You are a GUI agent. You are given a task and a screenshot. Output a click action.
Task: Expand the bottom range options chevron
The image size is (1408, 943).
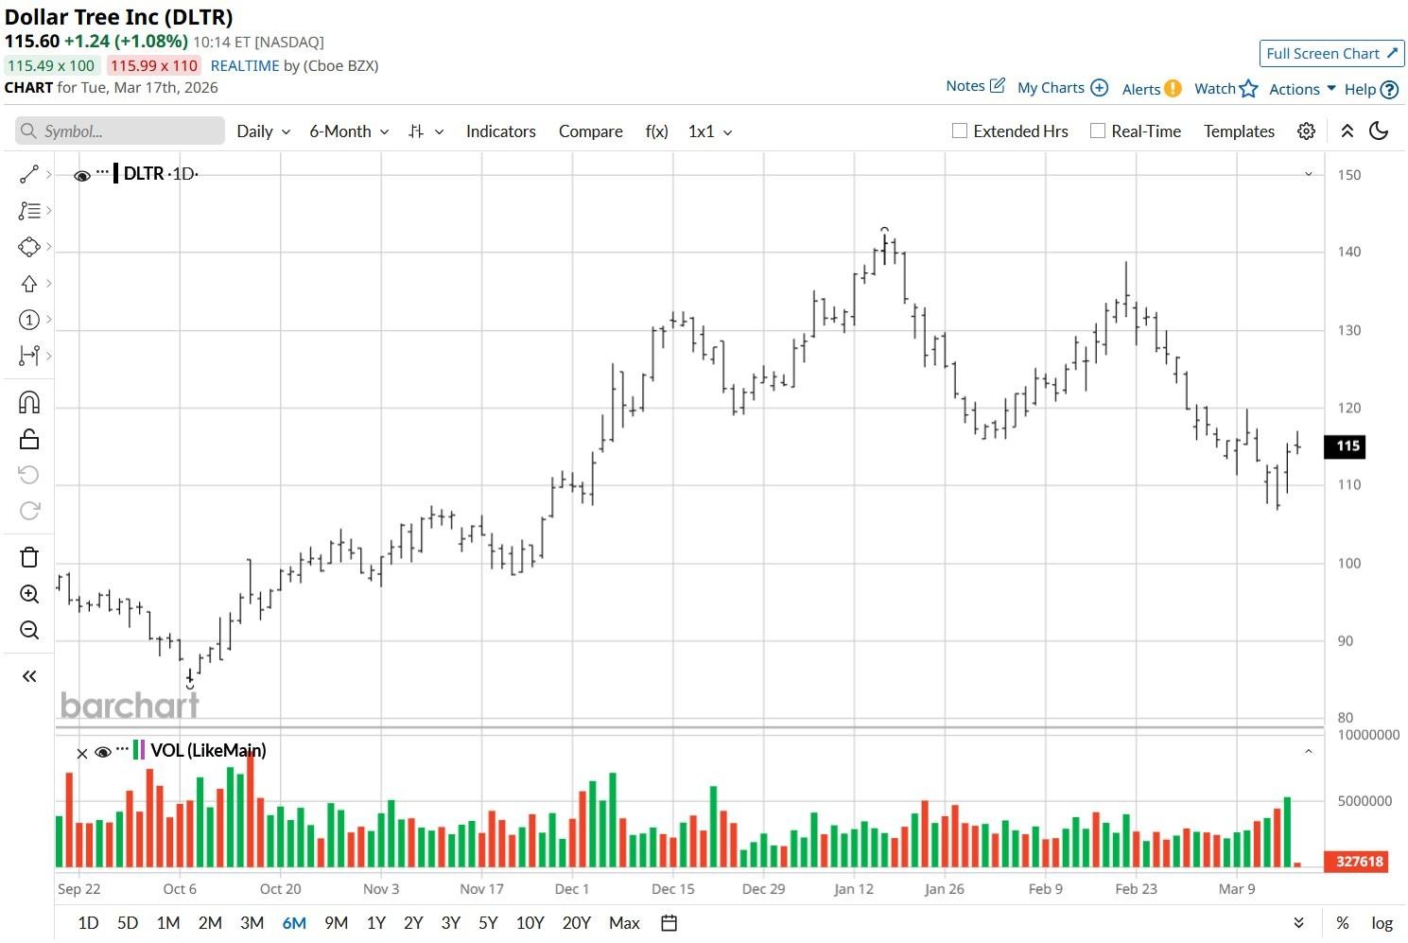[1298, 923]
